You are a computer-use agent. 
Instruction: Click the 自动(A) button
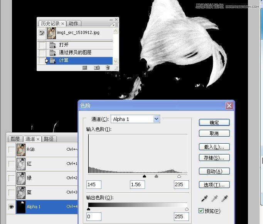[x=214, y=171]
